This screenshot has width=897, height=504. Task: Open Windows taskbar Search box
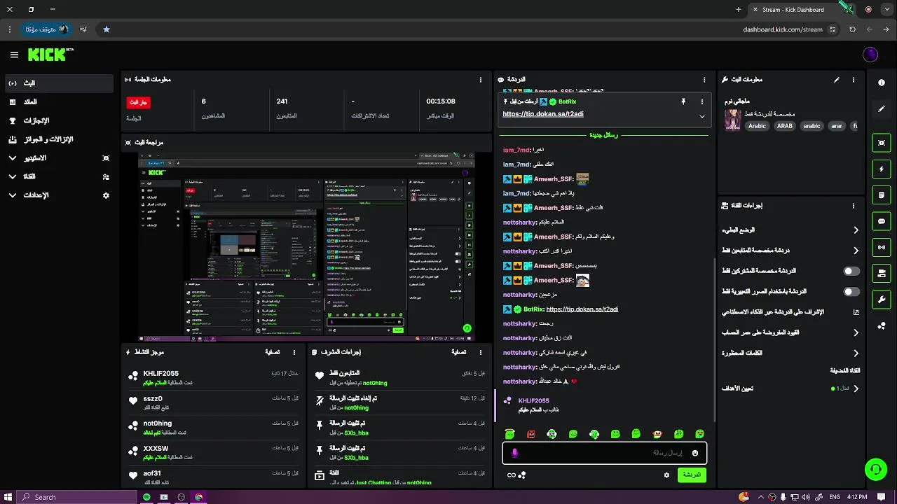click(x=77, y=497)
